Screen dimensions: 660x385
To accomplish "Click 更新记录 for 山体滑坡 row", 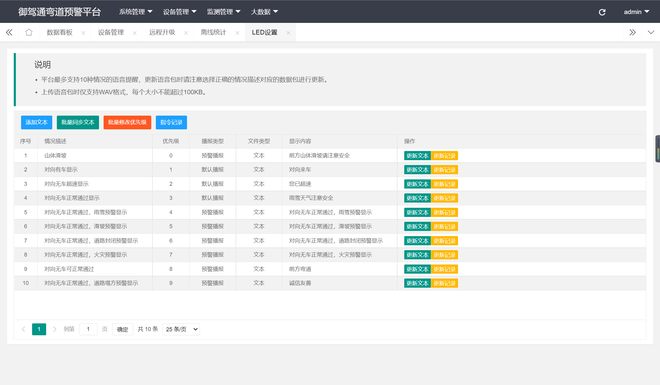I will coord(445,156).
